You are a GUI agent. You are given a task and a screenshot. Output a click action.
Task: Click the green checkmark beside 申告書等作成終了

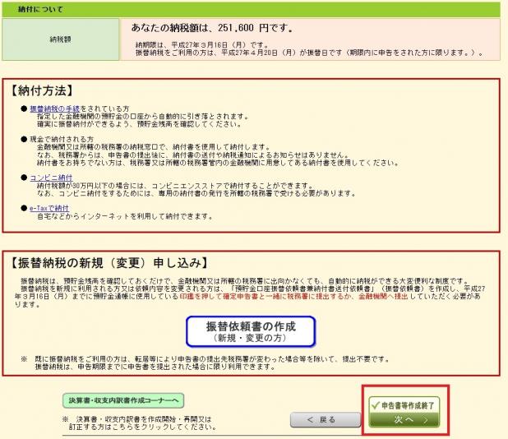[x=375, y=405]
